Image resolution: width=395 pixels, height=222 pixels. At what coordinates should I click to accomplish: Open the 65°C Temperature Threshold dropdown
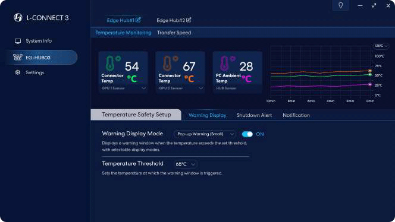pos(185,164)
